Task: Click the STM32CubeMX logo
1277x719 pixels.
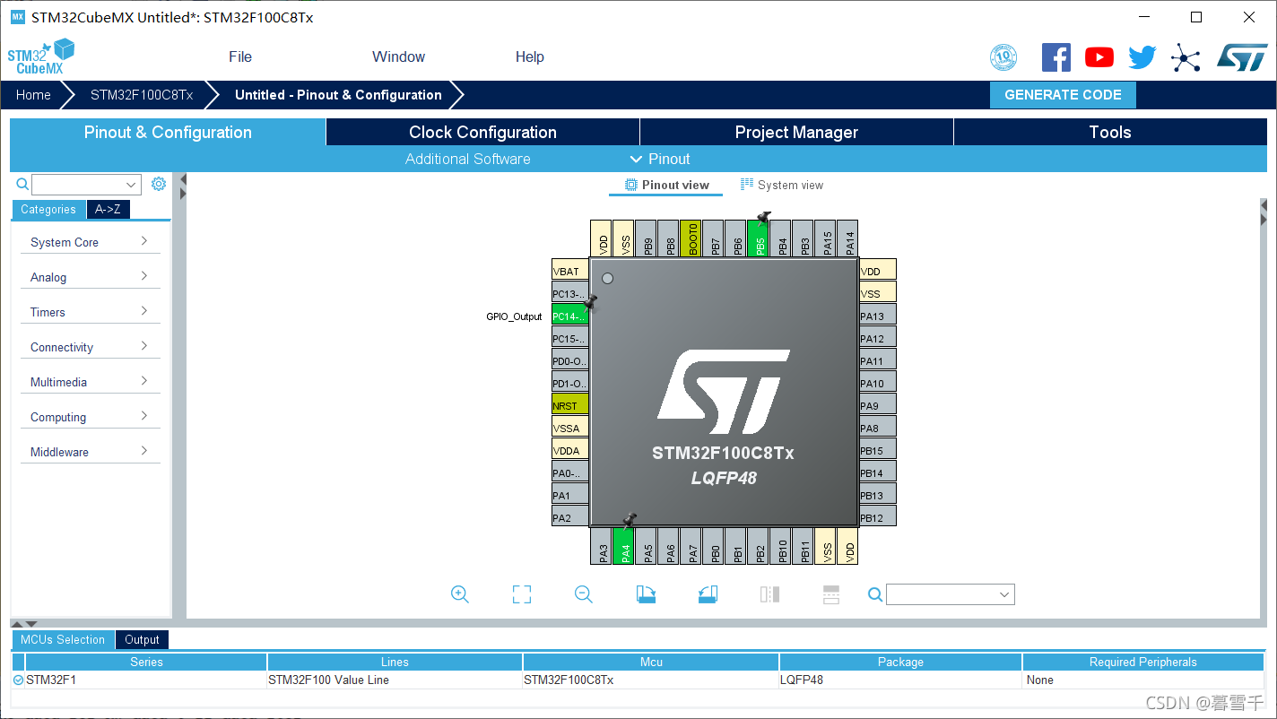Action: [41, 56]
